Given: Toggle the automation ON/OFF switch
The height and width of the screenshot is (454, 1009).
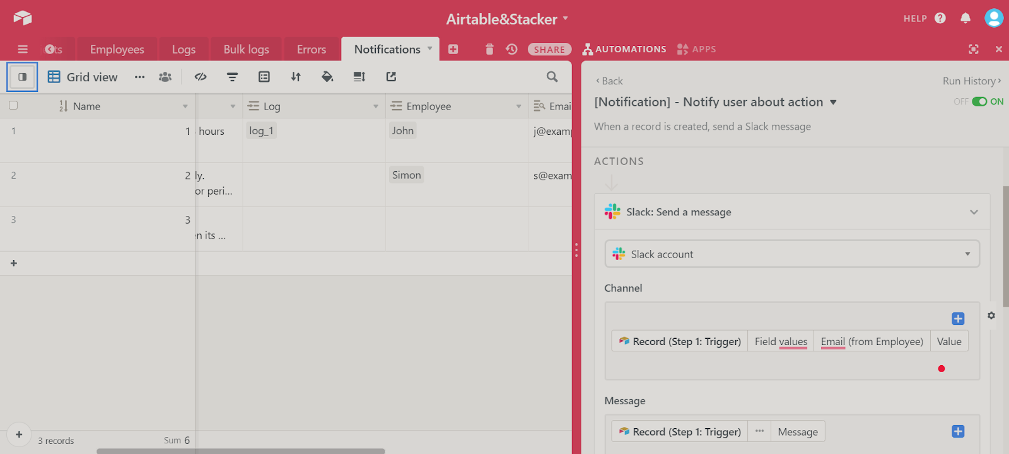Looking at the screenshot, I should (979, 101).
